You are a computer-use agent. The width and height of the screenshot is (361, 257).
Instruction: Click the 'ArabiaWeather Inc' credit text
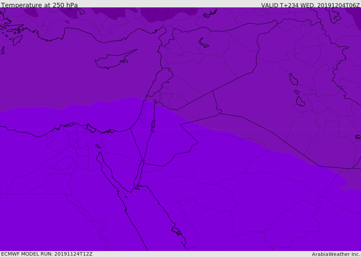(x=336, y=254)
